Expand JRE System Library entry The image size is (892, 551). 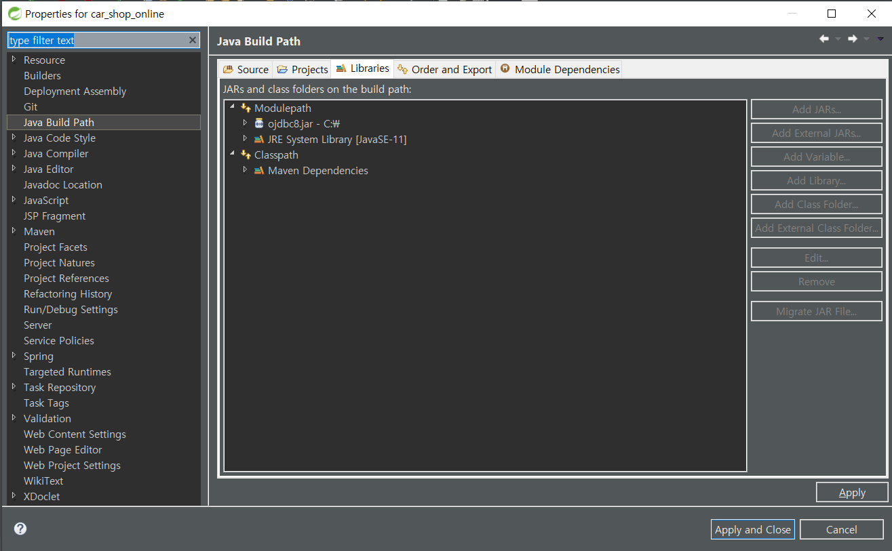coord(245,138)
